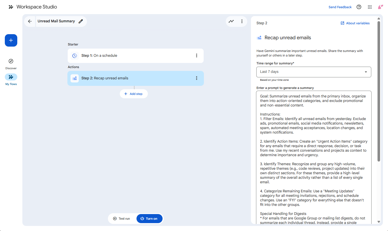
Task: Switch to My flows in sidebar
Action: point(11,80)
